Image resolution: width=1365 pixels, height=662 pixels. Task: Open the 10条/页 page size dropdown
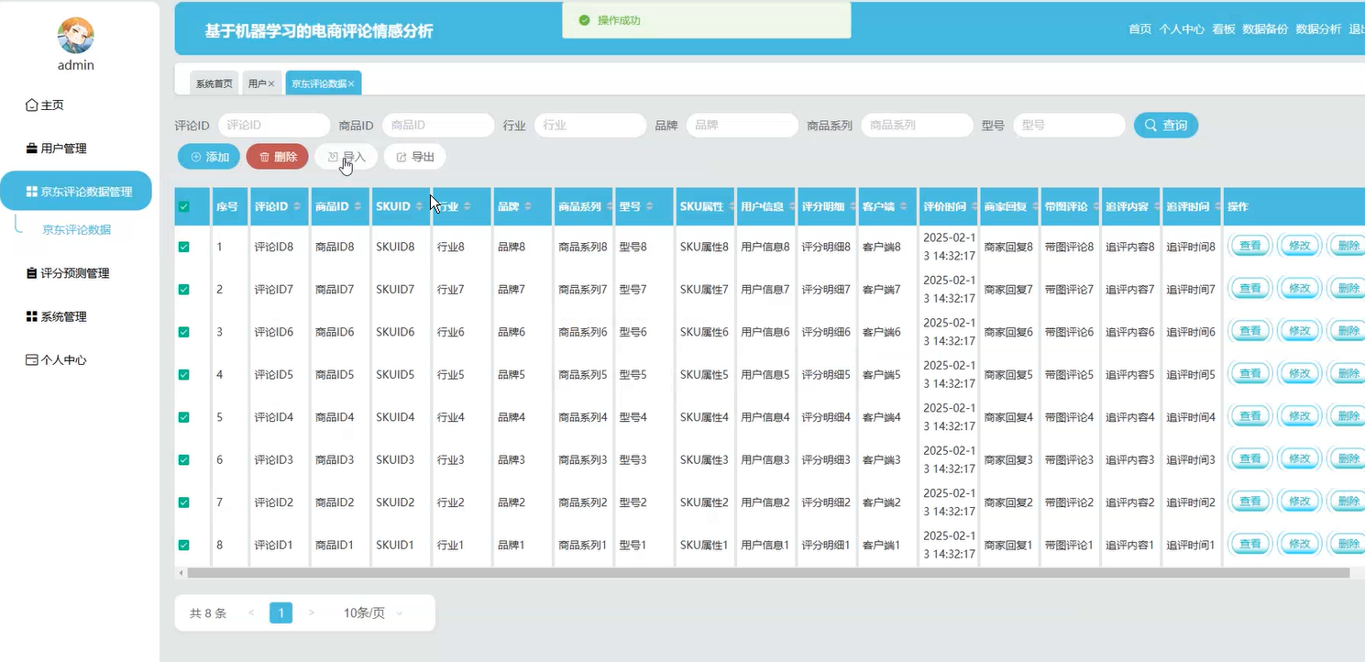click(x=373, y=613)
